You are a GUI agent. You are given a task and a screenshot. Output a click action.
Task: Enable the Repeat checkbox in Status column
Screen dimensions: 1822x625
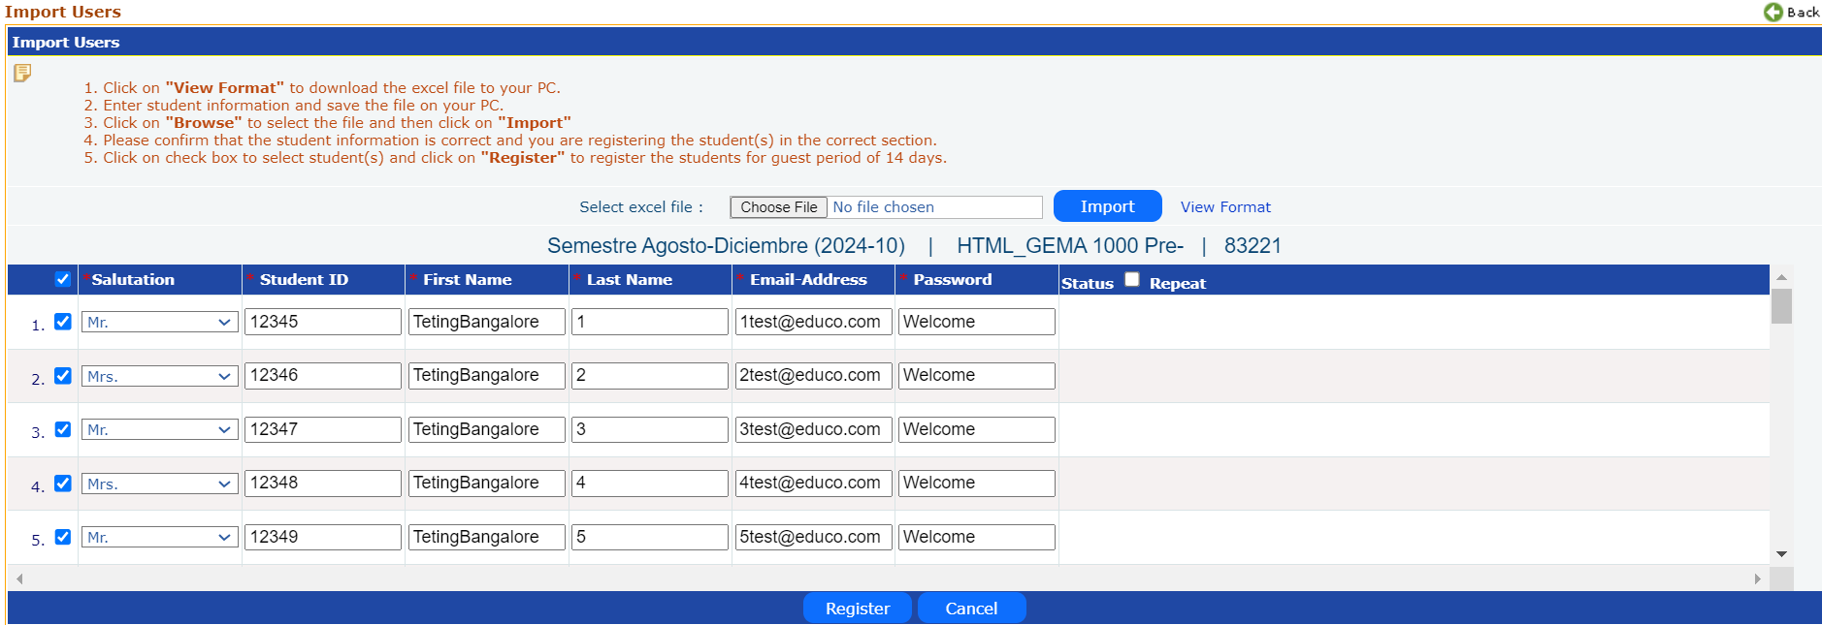pos(1131,280)
